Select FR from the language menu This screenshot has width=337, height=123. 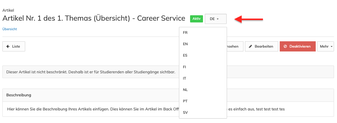[185, 33]
